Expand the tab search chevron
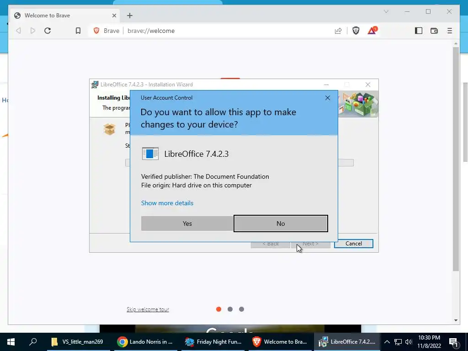The width and height of the screenshot is (468, 351). 386,11
